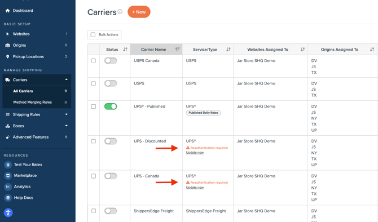Click the + New carrier button
The image size is (378, 222).
(139, 12)
